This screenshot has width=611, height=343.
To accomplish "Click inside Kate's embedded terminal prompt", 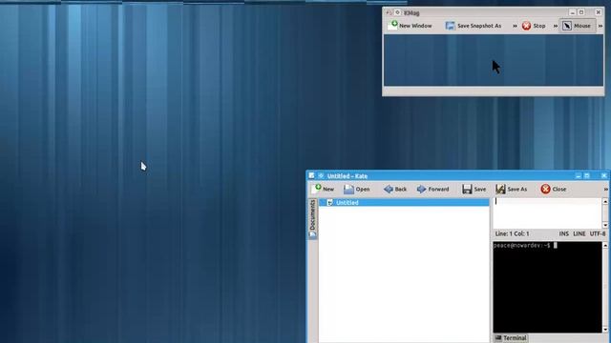I will 547,287.
